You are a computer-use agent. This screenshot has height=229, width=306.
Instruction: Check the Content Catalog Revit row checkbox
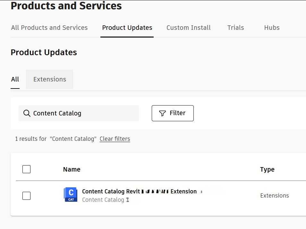click(27, 196)
